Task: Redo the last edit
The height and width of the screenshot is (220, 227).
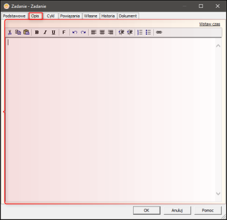Action: point(83,32)
